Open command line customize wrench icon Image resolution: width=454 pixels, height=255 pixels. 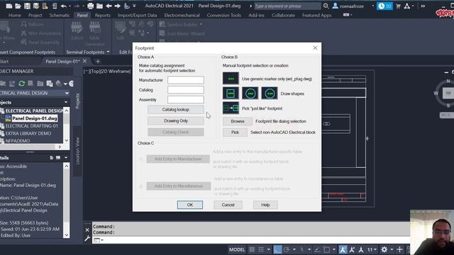(87, 239)
